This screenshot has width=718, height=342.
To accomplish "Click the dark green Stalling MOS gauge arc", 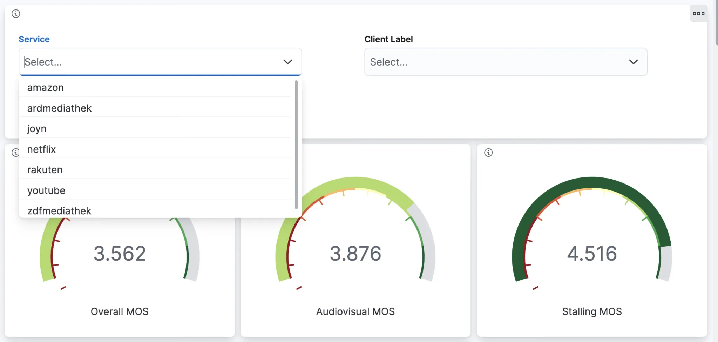I will click(592, 183).
